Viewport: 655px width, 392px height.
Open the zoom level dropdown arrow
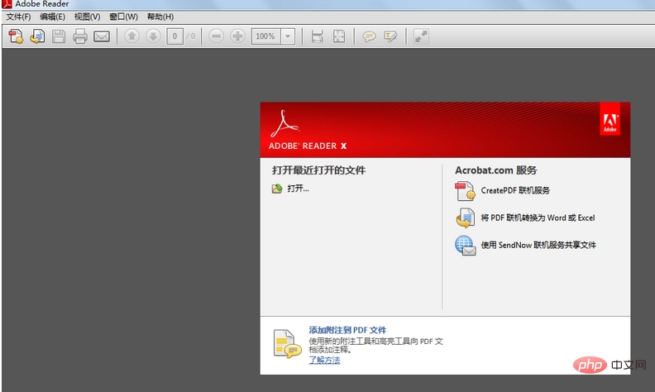pos(288,36)
